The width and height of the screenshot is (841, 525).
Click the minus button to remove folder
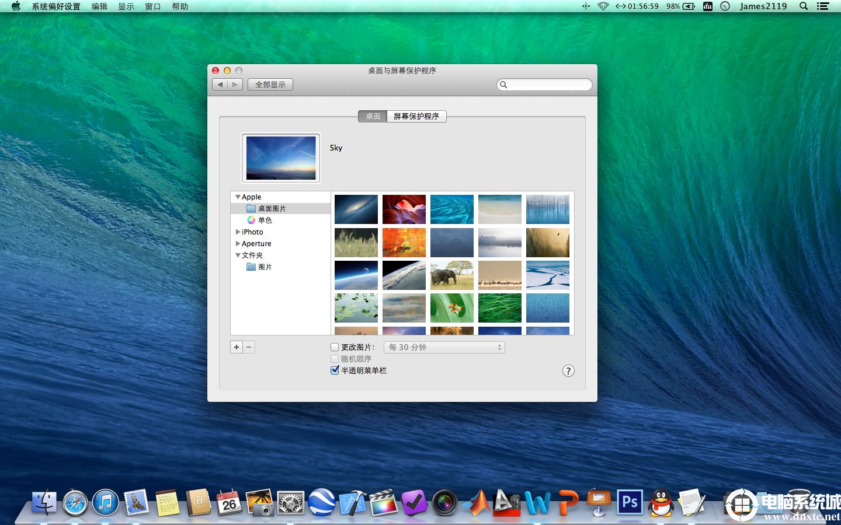click(249, 347)
